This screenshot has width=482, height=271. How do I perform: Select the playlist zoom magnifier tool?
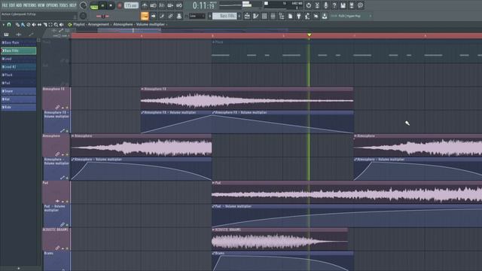56,25
